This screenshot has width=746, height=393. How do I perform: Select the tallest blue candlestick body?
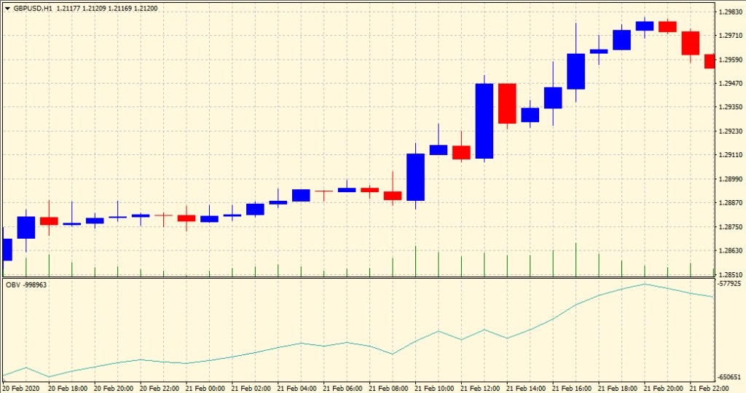(x=484, y=122)
